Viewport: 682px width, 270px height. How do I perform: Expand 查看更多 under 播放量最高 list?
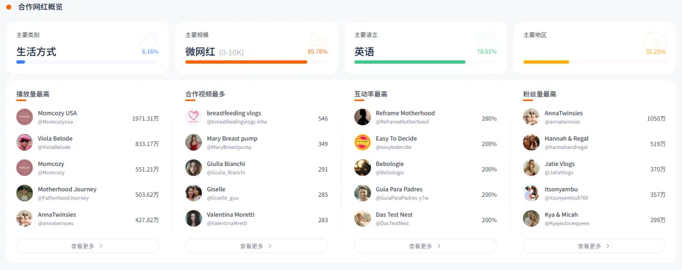(x=87, y=246)
